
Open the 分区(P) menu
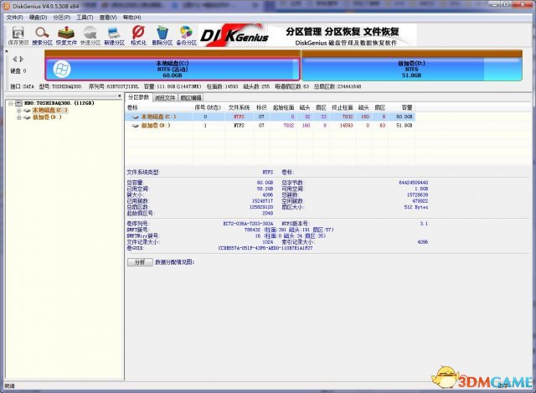(x=61, y=18)
